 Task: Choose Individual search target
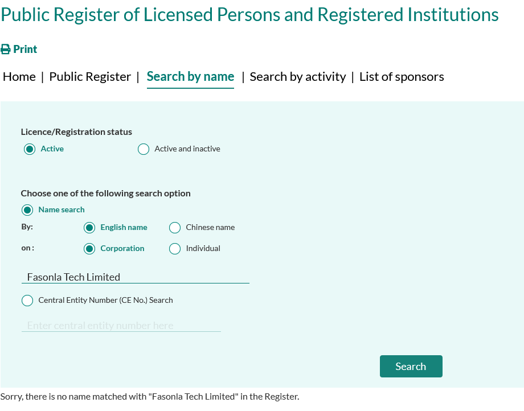[x=175, y=249]
